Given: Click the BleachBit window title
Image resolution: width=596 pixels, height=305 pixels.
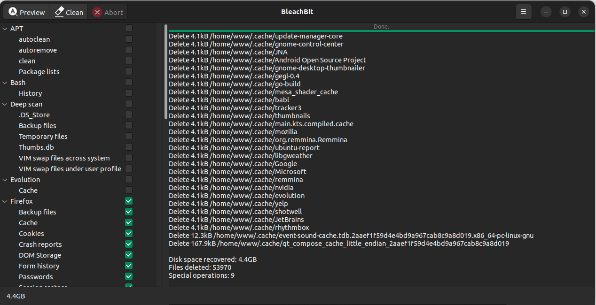Looking at the screenshot, I should (x=297, y=12).
